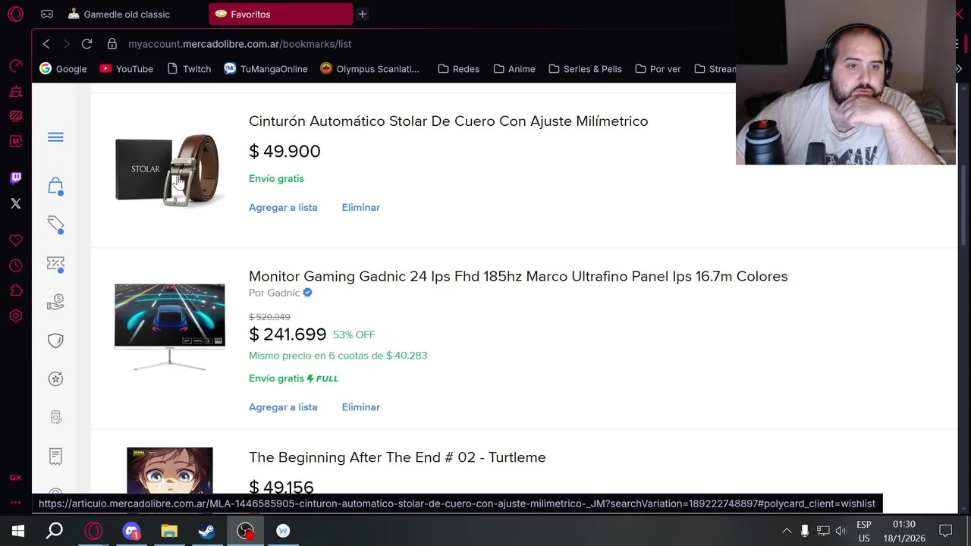This screenshot has width=971, height=546.
Task: Open Steam from the taskbar
Action: pyautogui.click(x=206, y=531)
